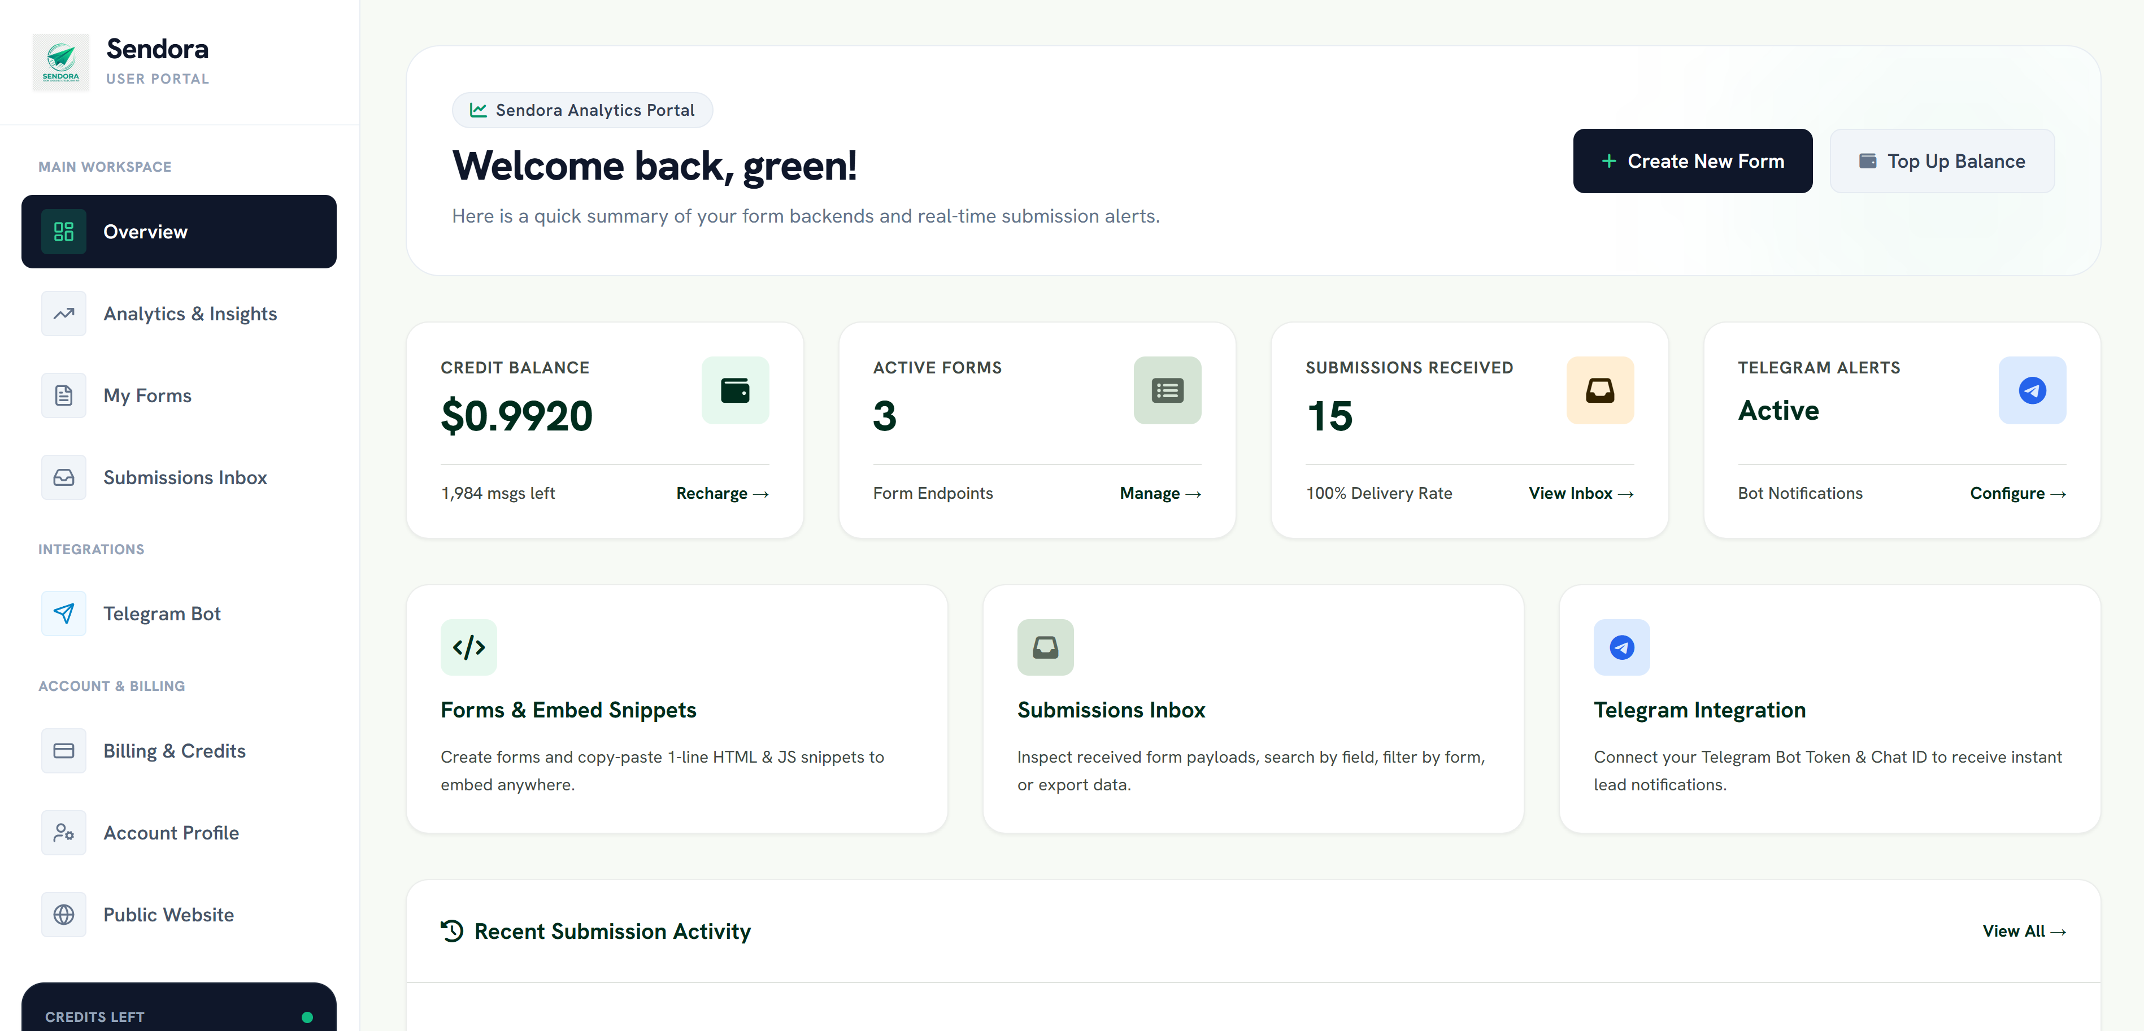
Task: Click the Recharge link
Action: click(x=723, y=493)
